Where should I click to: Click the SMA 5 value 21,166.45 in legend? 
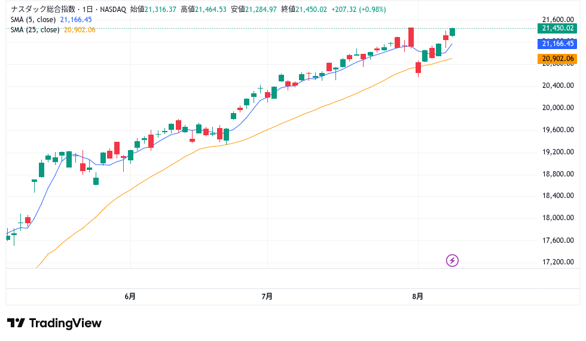[76, 20]
